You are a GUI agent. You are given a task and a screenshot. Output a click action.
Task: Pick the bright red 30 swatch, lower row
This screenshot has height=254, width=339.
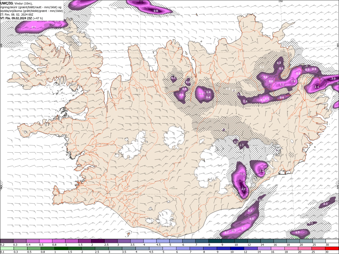pyautogui.click(x=332, y=248)
